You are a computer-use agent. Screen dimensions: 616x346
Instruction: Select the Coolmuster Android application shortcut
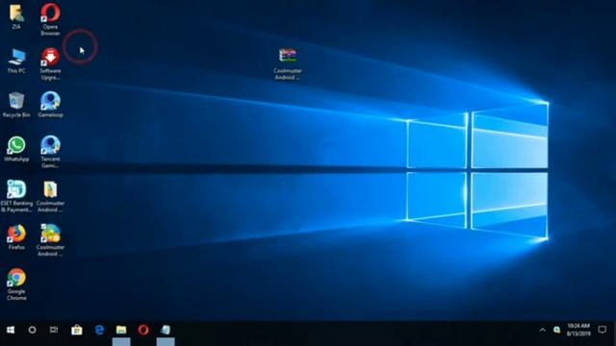tap(50, 240)
